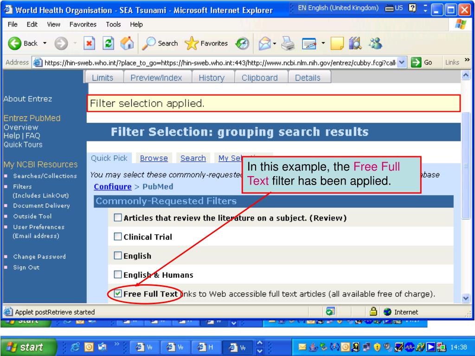Open the Tools menu
The width and height of the screenshot is (475, 356).
click(x=113, y=24)
